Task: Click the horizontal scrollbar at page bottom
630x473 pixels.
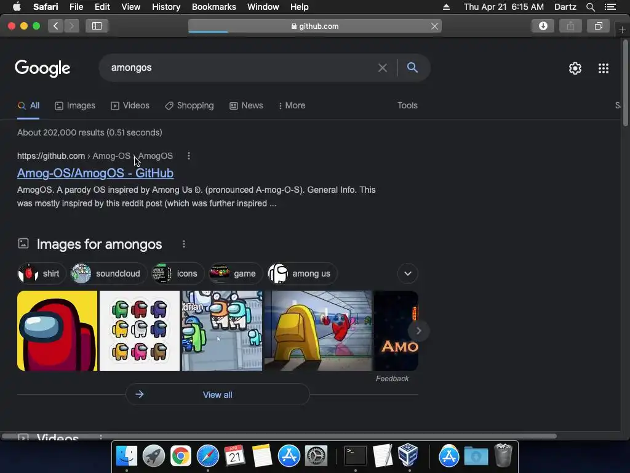Action: tap(279, 436)
